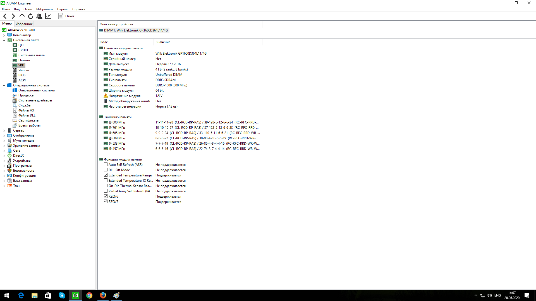The image size is (536, 301).
Task: Click the Отчёт report toolbar button
Action: pyautogui.click(x=66, y=16)
